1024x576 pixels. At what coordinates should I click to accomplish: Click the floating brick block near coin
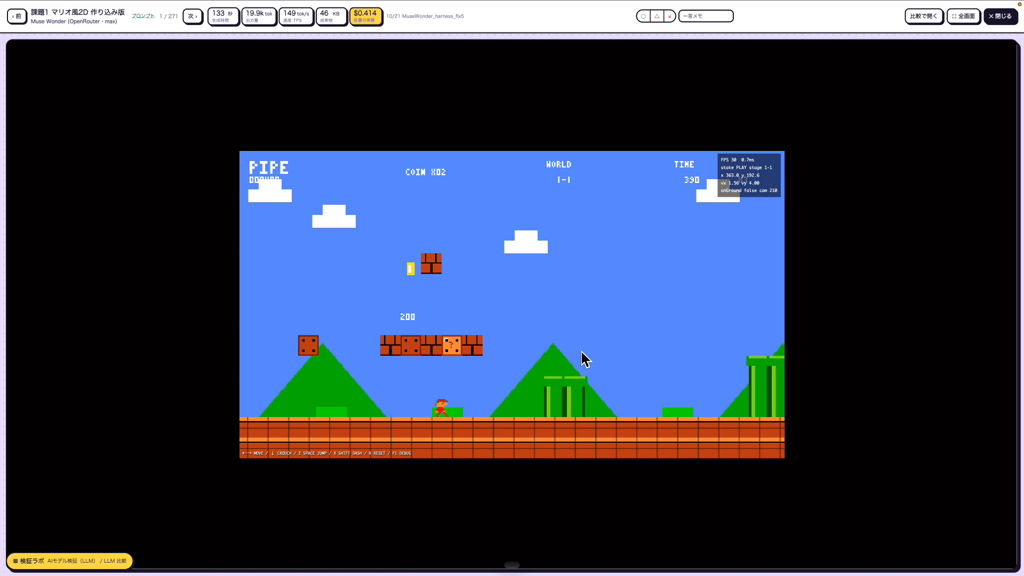click(431, 263)
